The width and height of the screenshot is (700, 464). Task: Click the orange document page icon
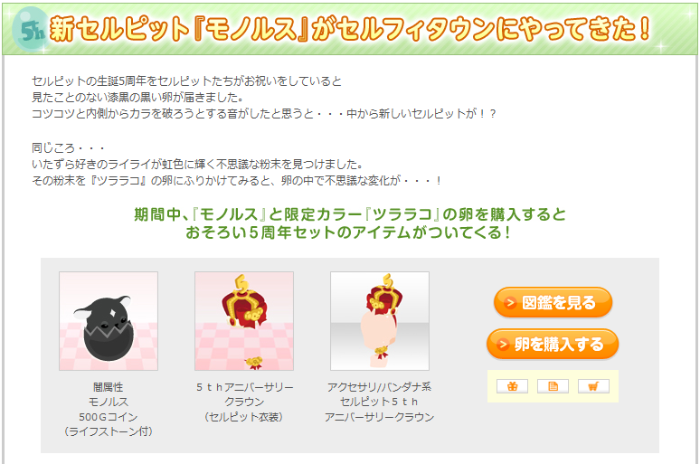pyautogui.click(x=553, y=386)
